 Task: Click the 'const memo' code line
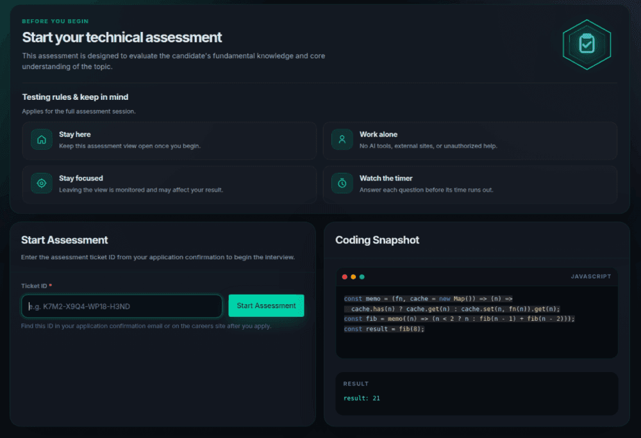click(428, 299)
